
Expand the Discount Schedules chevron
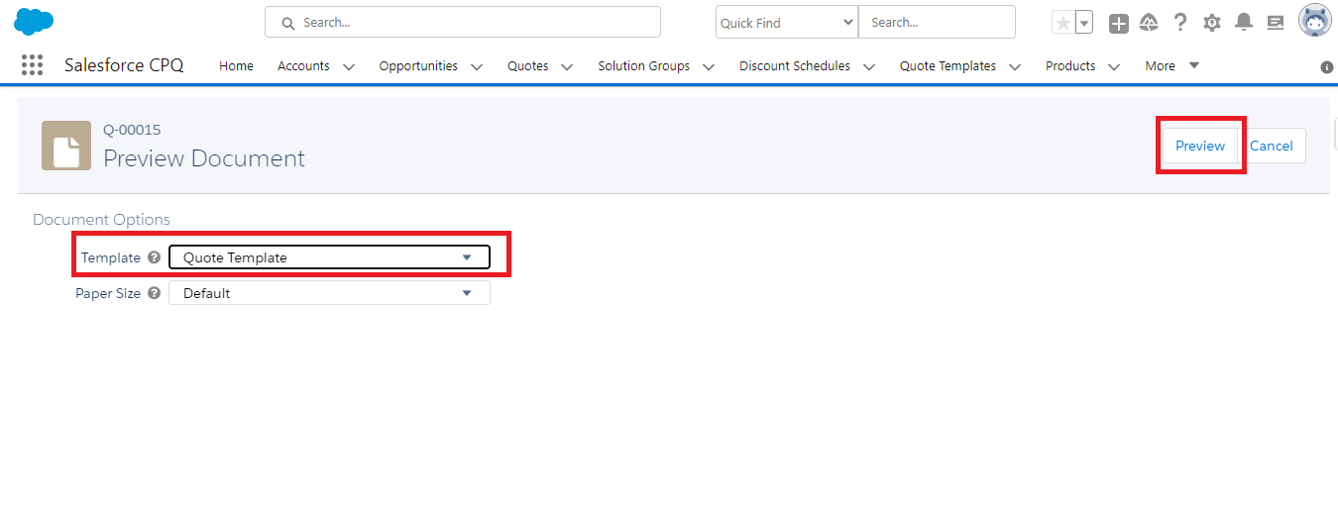pyautogui.click(x=869, y=67)
